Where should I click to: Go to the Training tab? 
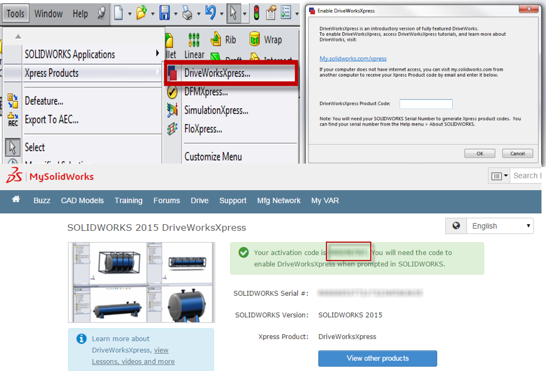(x=128, y=200)
